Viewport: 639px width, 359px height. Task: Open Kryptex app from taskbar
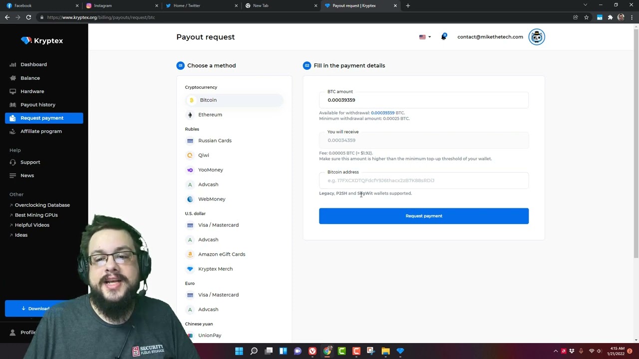(x=400, y=351)
